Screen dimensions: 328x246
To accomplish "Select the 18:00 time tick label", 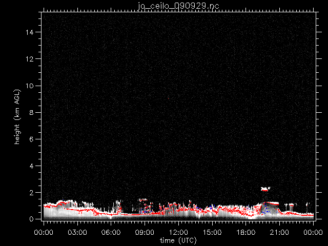I will pyautogui.click(x=246, y=232).
